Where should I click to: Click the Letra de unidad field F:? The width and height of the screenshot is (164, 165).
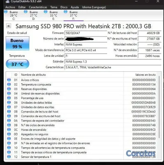[86, 56]
